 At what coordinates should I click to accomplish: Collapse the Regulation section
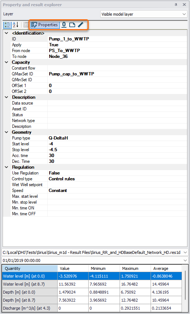pyautogui.click(x=7, y=167)
